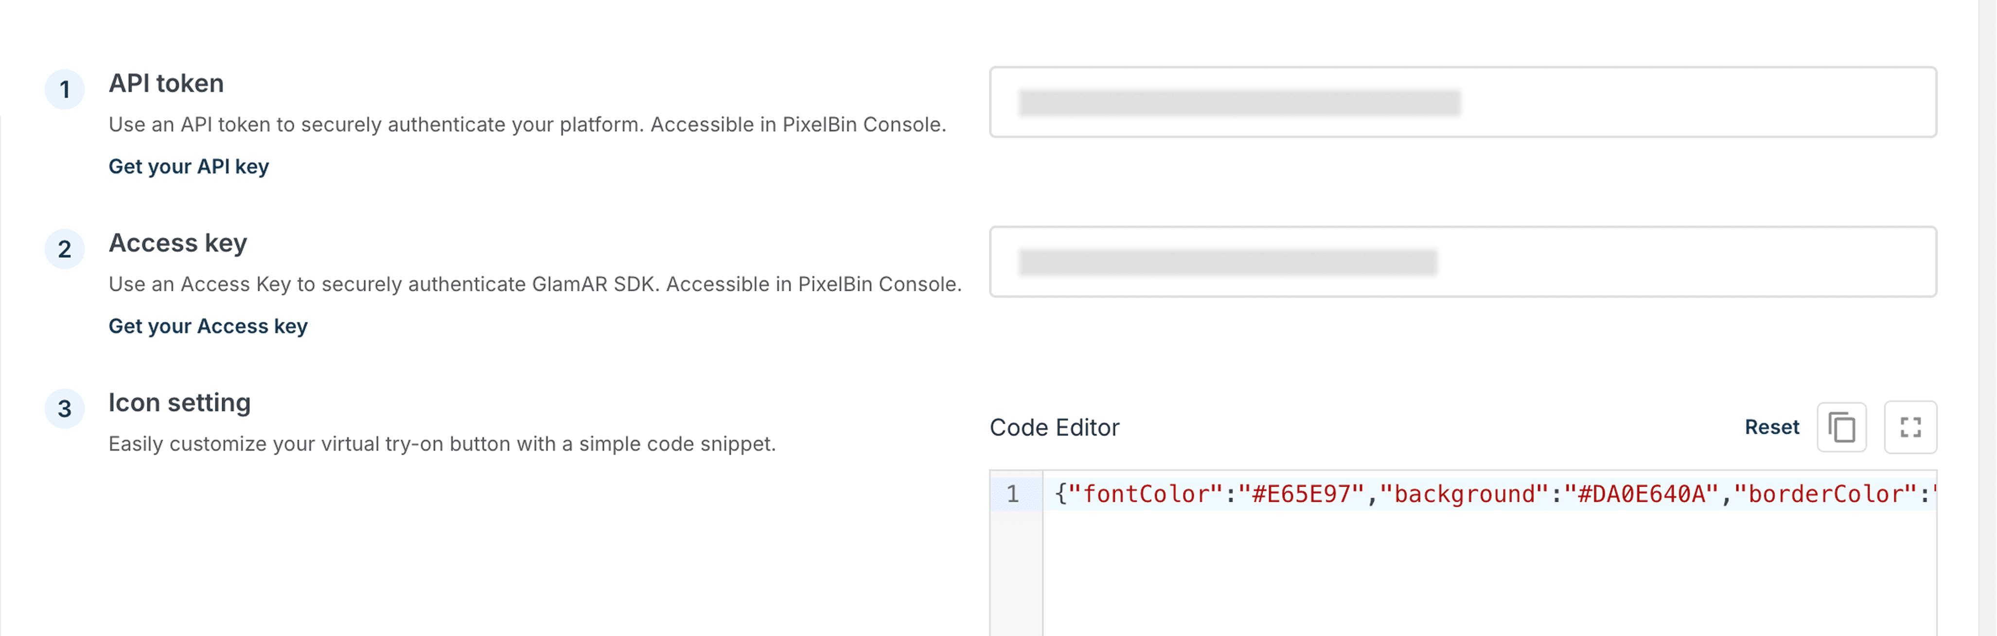Open the Get your API key link
This screenshot has width=1997, height=636.
188,167
